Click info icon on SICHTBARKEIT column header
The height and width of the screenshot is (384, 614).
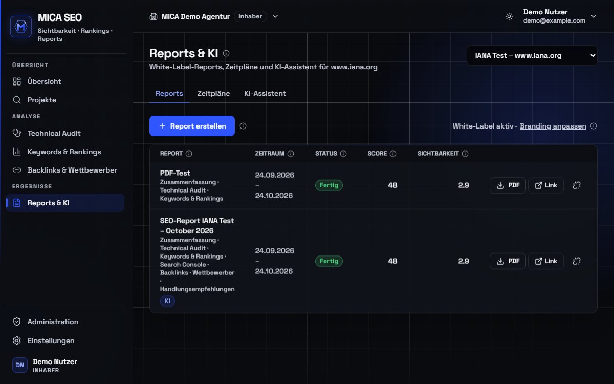tap(465, 154)
